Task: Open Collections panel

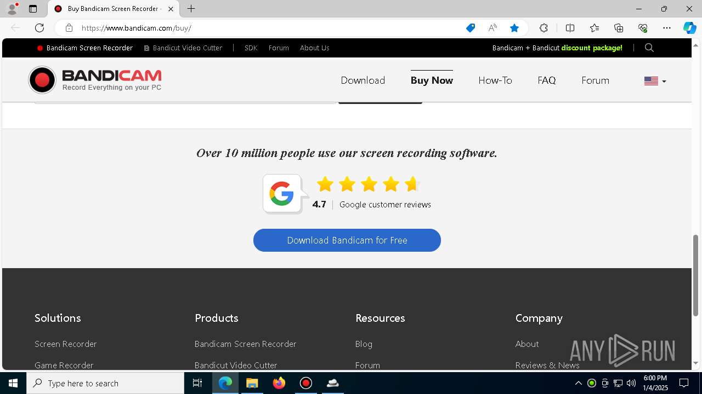Action: coord(619,28)
